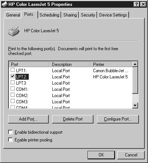
Task: Select the COM3: port row
Action: (x=71, y=101)
